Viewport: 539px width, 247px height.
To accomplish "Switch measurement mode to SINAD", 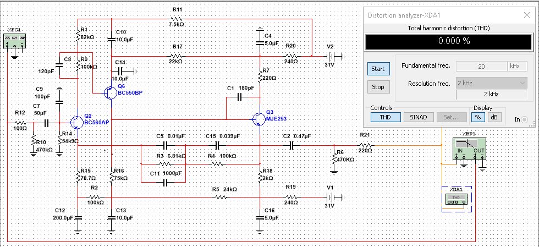I will coord(419,117).
